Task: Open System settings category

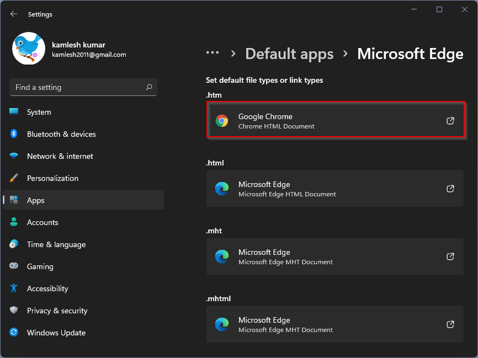Action: (x=39, y=112)
